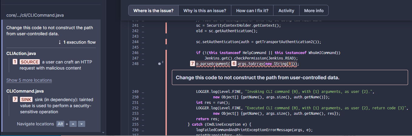
Task: Expand Show 5 more locations
Action: (x=29, y=80)
